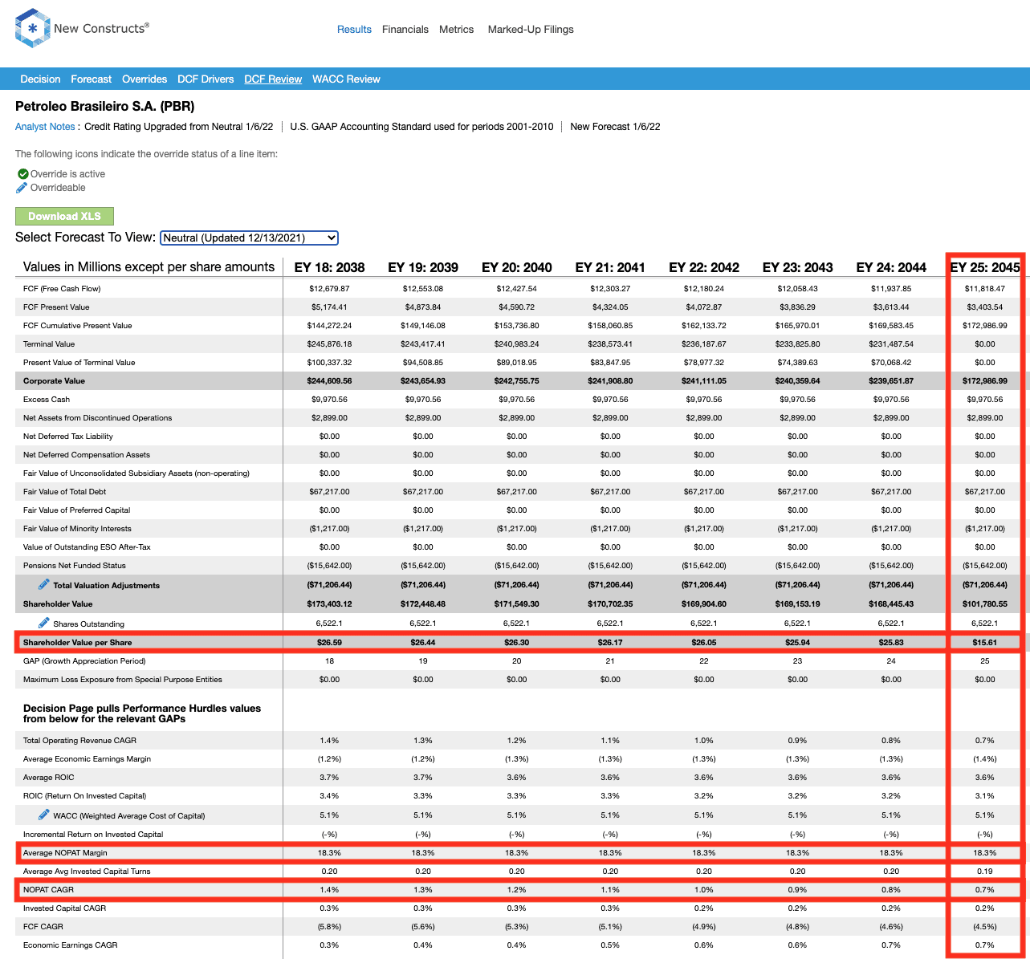
Task: Click the New Constructs logo
Action: pyautogui.click(x=82, y=29)
